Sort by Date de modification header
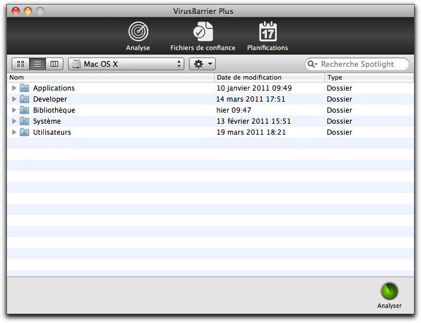The width and height of the screenshot is (421, 323). coord(270,77)
